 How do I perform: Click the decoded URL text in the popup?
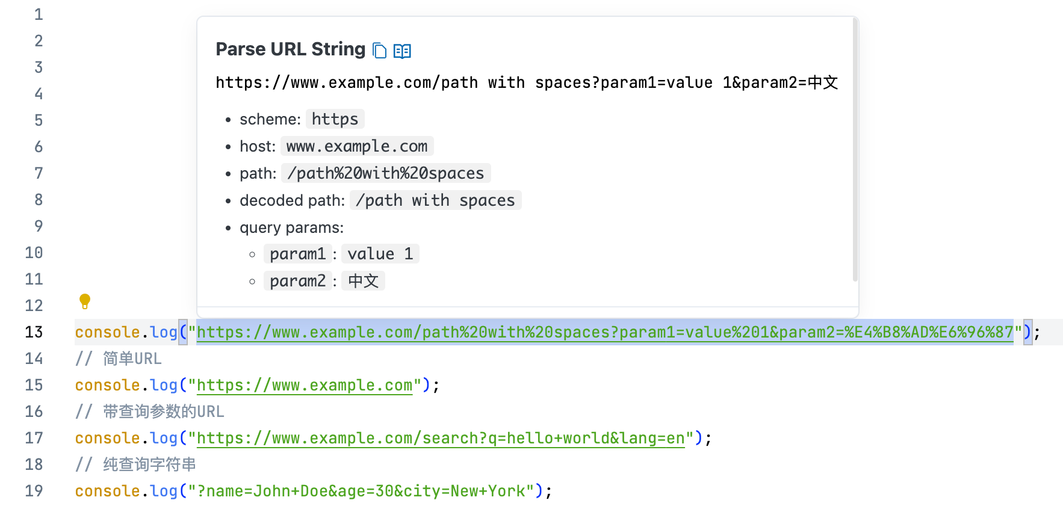pos(527,82)
